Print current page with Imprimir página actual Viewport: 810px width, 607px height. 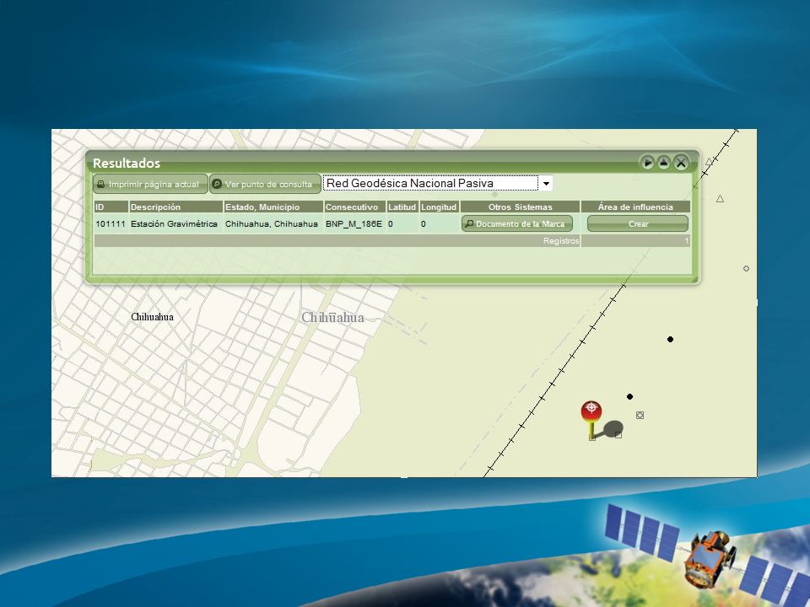point(150,184)
